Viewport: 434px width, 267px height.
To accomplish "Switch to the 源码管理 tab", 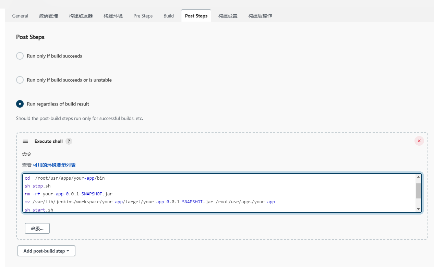I will (x=48, y=16).
